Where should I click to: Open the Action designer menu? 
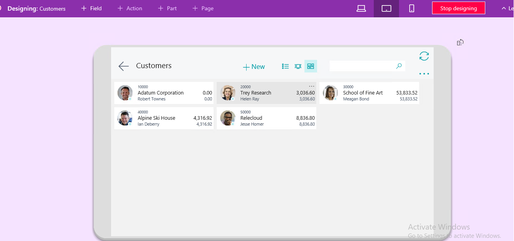[x=130, y=8]
